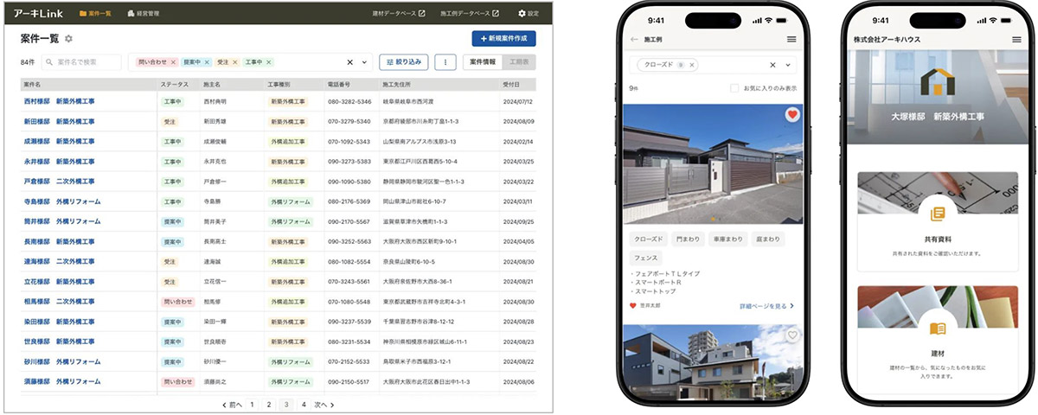Focus the 案件名で検索 search field
This screenshot has height=415, width=1038.
click(81, 62)
